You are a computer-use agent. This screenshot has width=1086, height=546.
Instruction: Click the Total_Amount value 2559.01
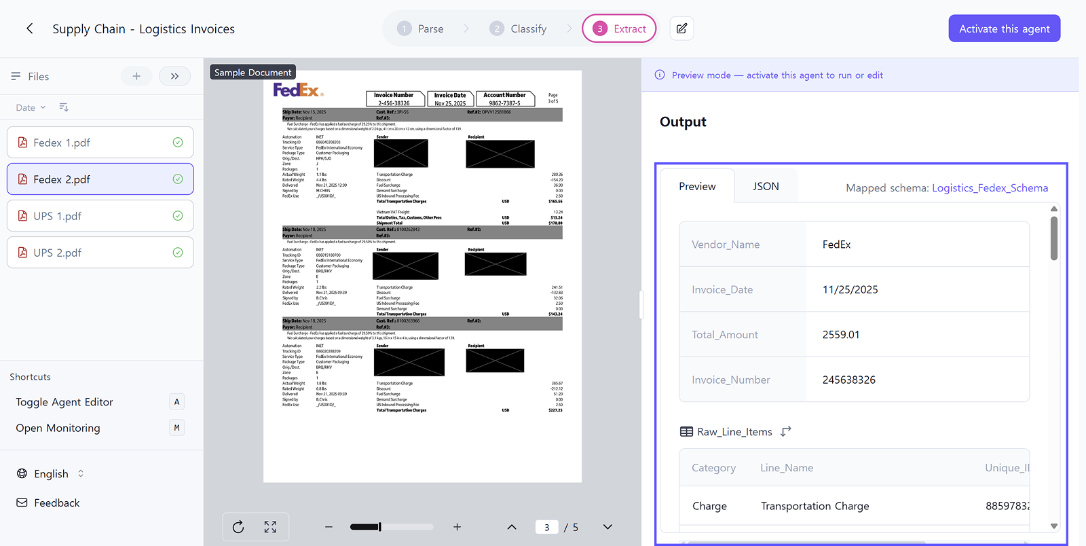(841, 335)
